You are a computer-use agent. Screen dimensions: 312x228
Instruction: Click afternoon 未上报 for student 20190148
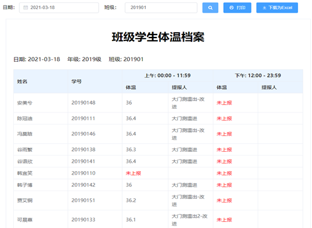click(x=224, y=103)
